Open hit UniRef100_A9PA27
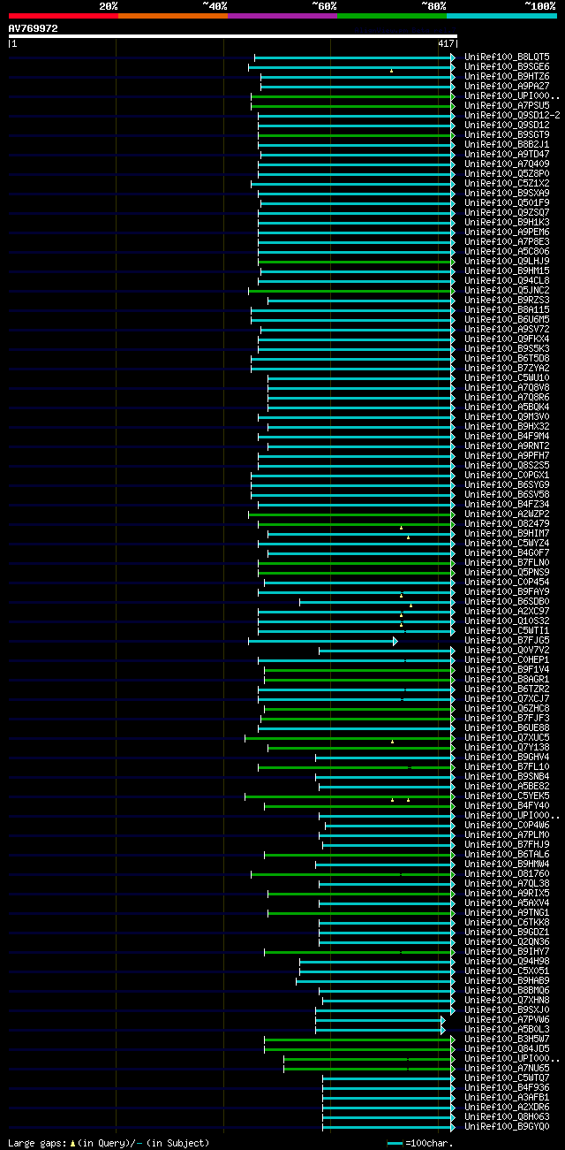Image resolution: width=565 pixels, height=1150 pixels. (x=507, y=86)
